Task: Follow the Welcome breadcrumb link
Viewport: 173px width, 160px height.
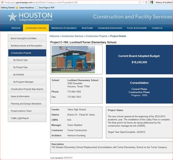Action: 54,36
